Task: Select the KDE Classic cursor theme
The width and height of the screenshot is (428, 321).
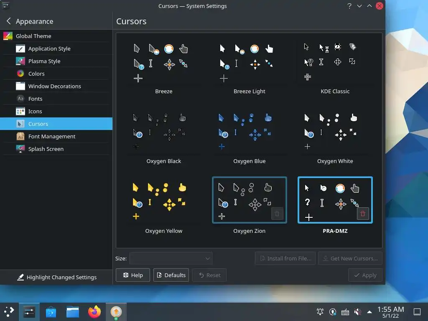Action: coord(335,68)
